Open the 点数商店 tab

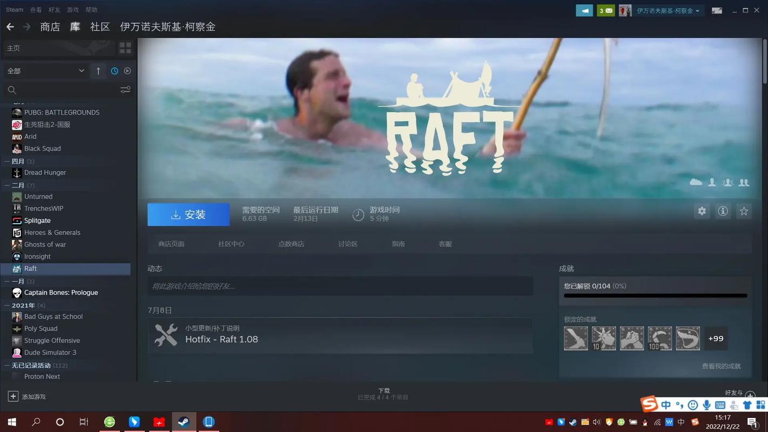coord(291,244)
